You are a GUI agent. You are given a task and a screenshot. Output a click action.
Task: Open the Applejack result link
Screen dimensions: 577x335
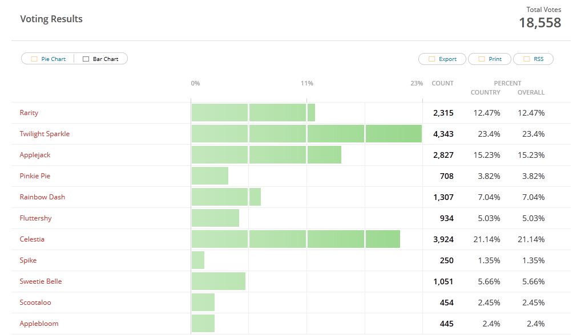pos(35,154)
